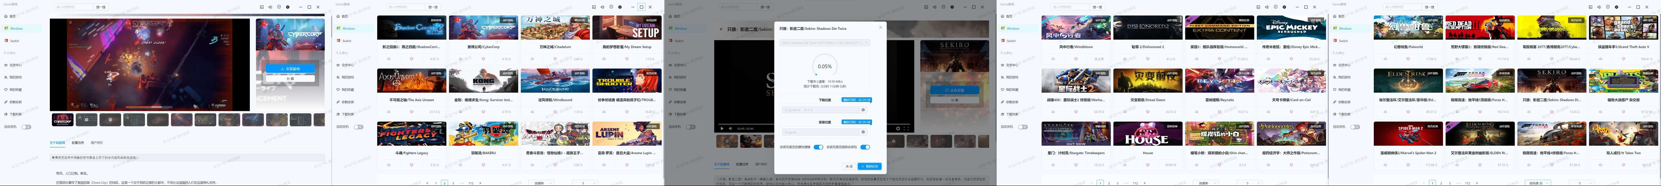
Task: Toggle 自动关机 switch in Dishonored 2 list window
Action: (1023, 127)
